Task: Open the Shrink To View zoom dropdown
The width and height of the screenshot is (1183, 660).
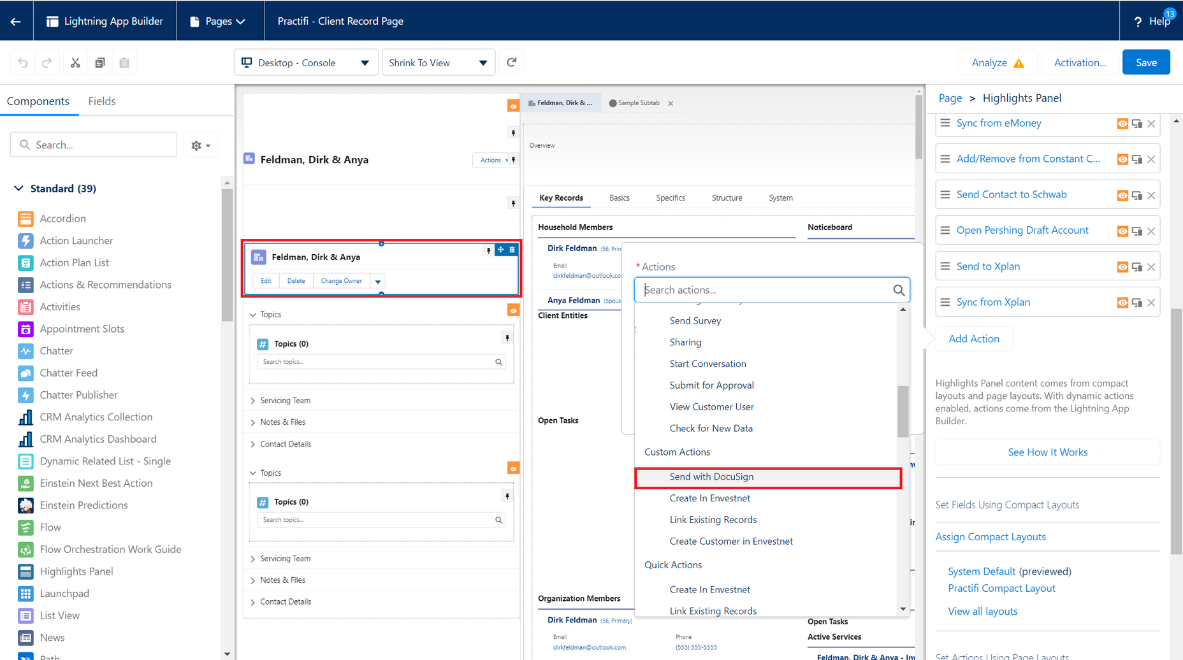Action: 439,62
